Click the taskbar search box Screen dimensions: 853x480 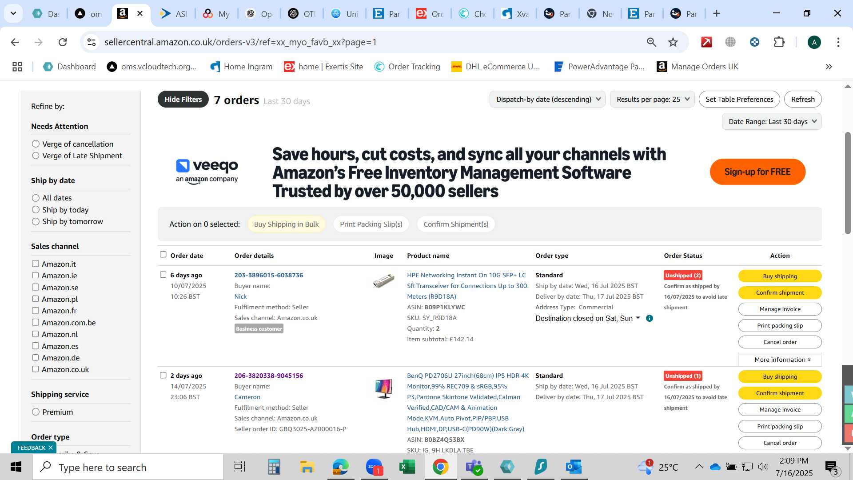[x=128, y=467]
